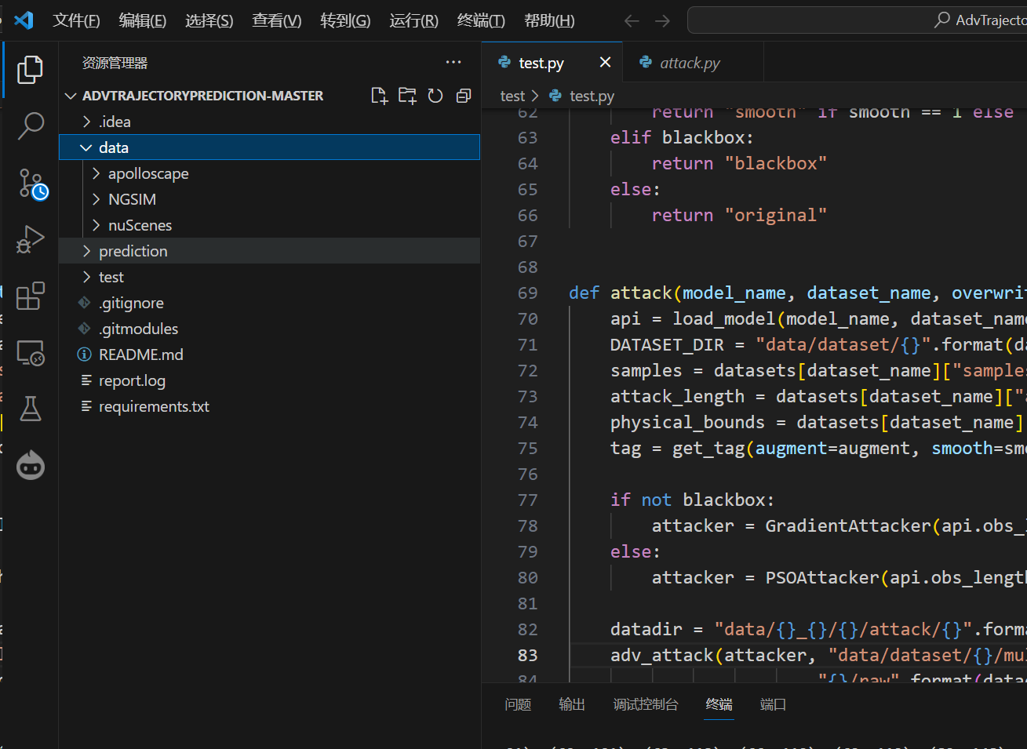Viewport: 1027px width, 749px height.
Task: Switch to the 调试控制台 panel tab
Action: pyautogui.click(x=646, y=704)
